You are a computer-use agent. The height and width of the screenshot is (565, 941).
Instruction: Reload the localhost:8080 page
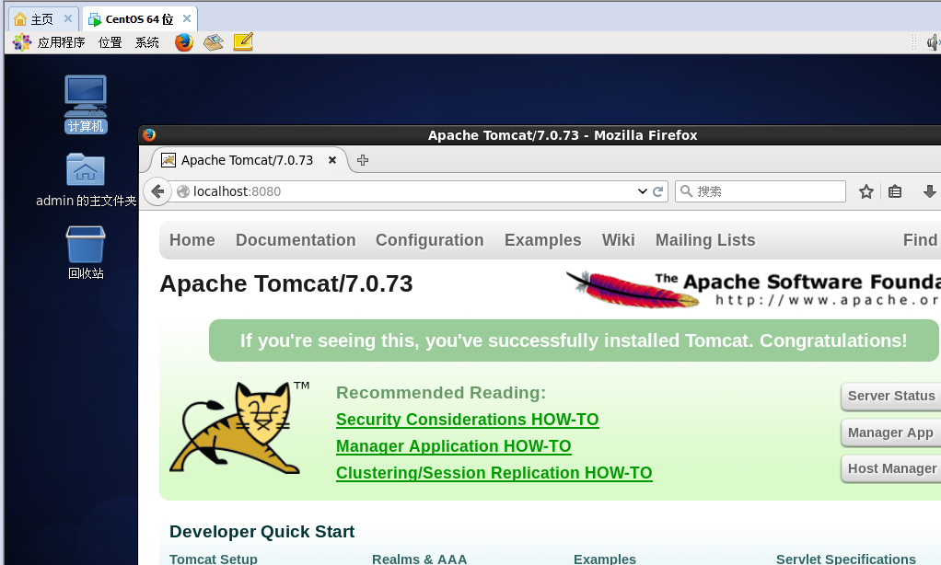tap(658, 191)
